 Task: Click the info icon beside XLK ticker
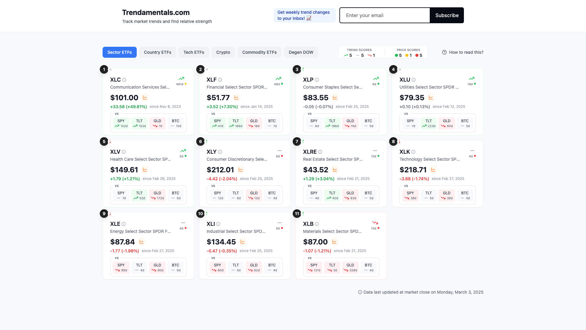(x=413, y=152)
